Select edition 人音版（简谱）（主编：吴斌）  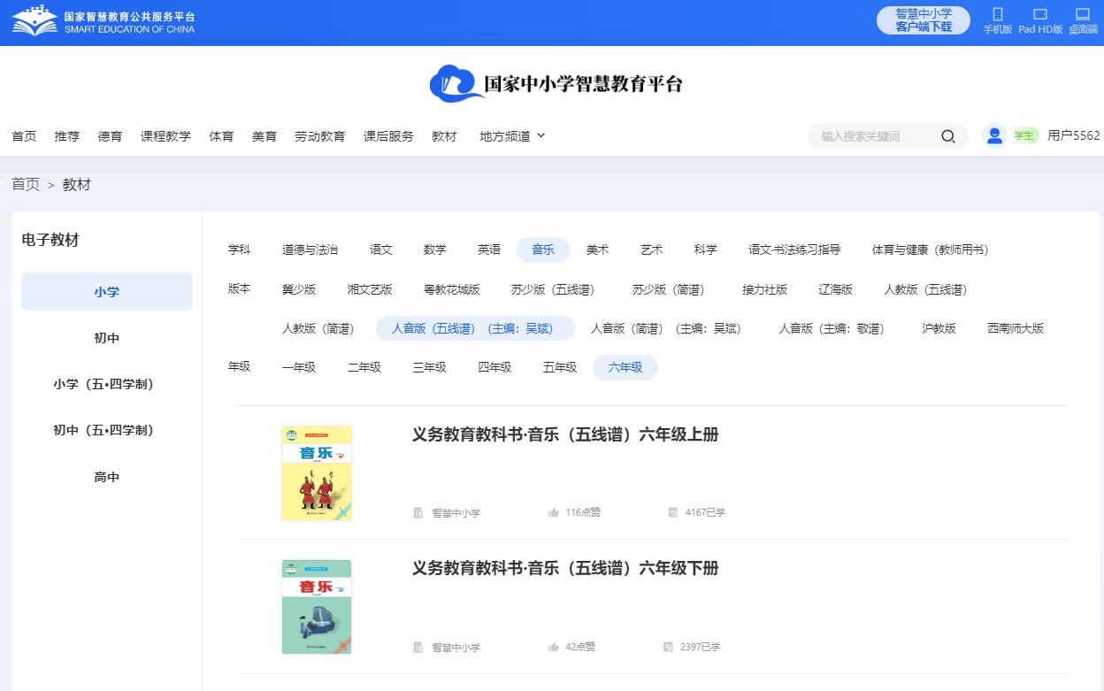point(670,328)
